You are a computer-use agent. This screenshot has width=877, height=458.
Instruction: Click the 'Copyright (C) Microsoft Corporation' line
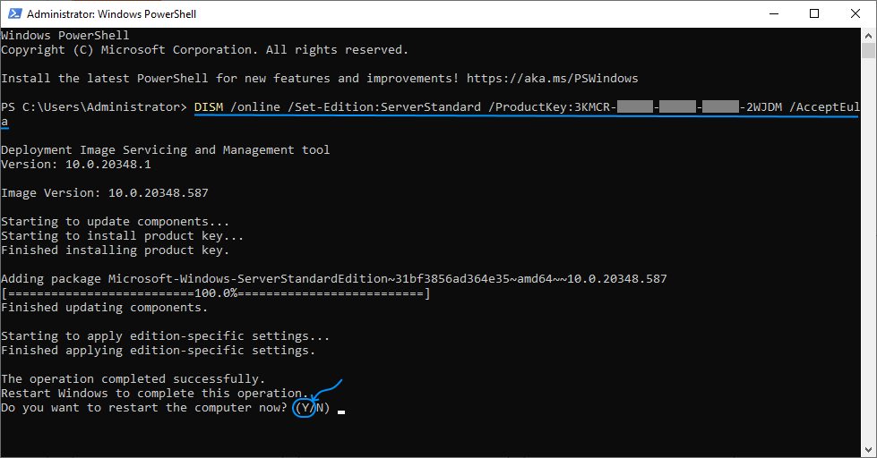(x=205, y=50)
